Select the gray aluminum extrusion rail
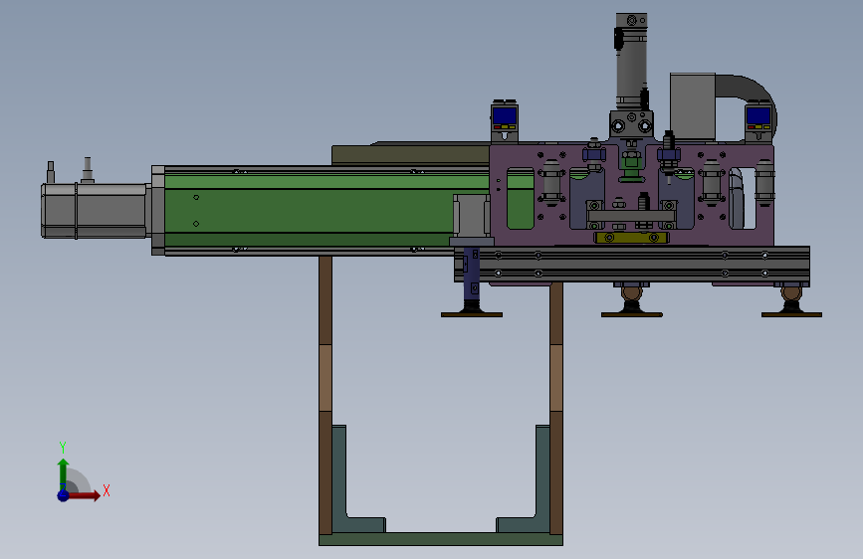This screenshot has height=559, width=863. [x=632, y=265]
